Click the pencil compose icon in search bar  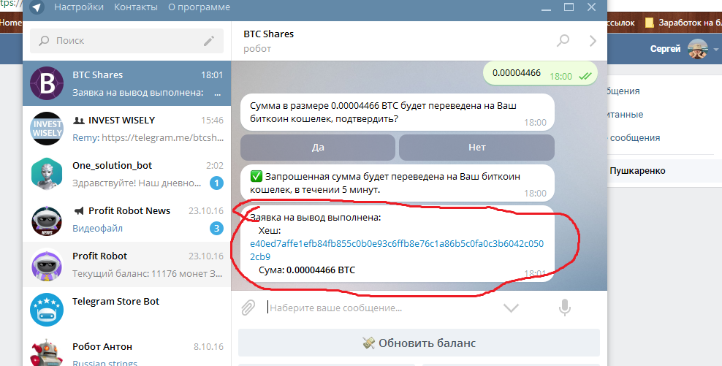(209, 41)
